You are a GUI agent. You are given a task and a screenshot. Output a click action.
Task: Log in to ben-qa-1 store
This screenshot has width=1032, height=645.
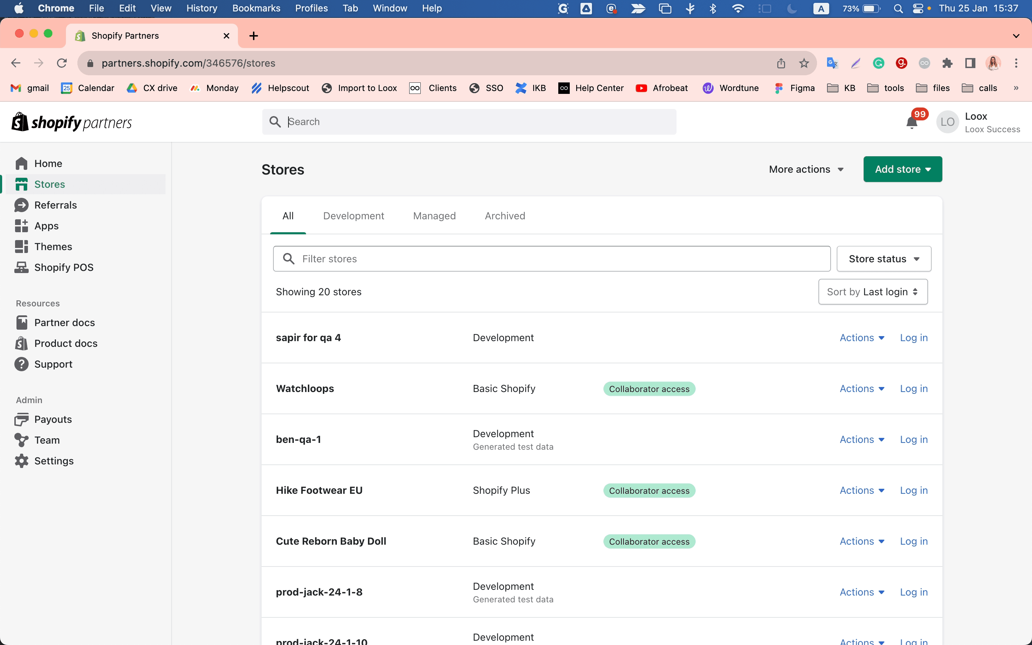point(913,439)
